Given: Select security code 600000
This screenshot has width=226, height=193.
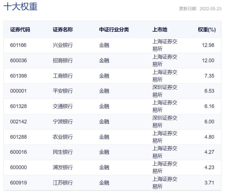Looking at the screenshot, I should click(x=18, y=167).
